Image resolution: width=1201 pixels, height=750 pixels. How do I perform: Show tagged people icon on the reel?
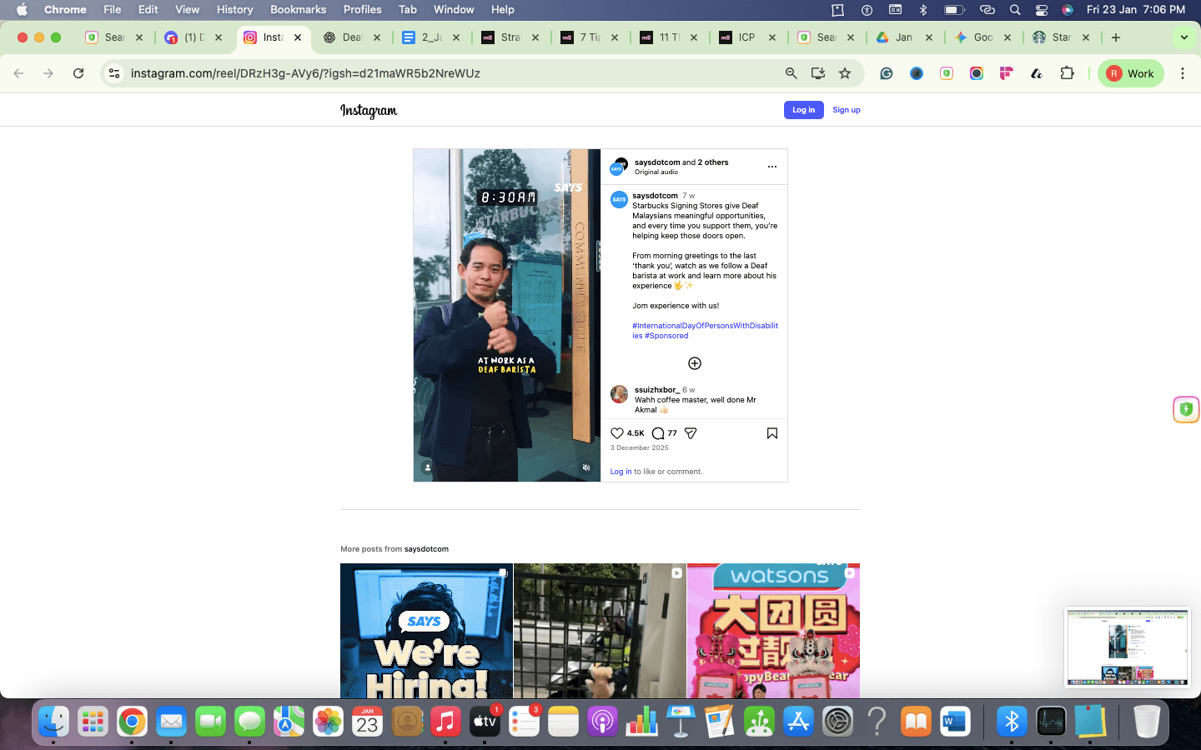tap(428, 467)
